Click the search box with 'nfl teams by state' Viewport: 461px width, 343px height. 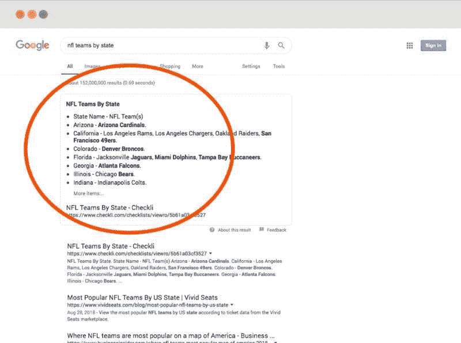coord(161,45)
